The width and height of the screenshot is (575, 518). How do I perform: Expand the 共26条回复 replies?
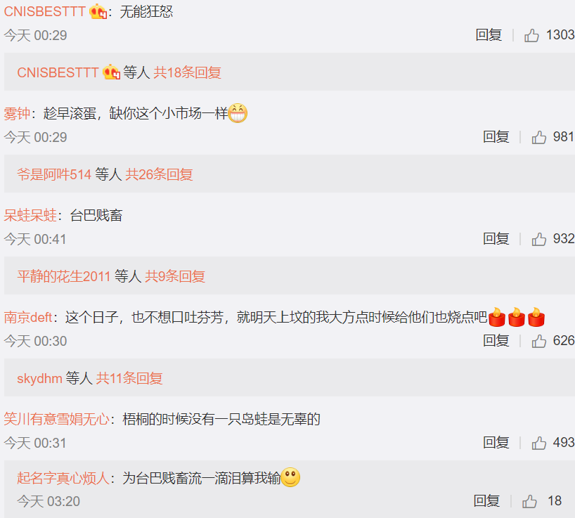(159, 174)
